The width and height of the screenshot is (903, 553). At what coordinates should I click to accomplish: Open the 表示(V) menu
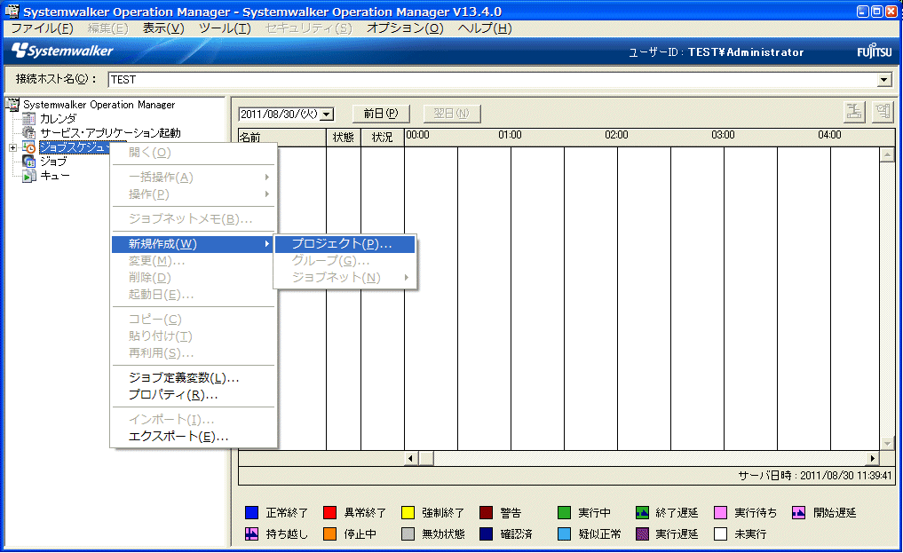[163, 28]
